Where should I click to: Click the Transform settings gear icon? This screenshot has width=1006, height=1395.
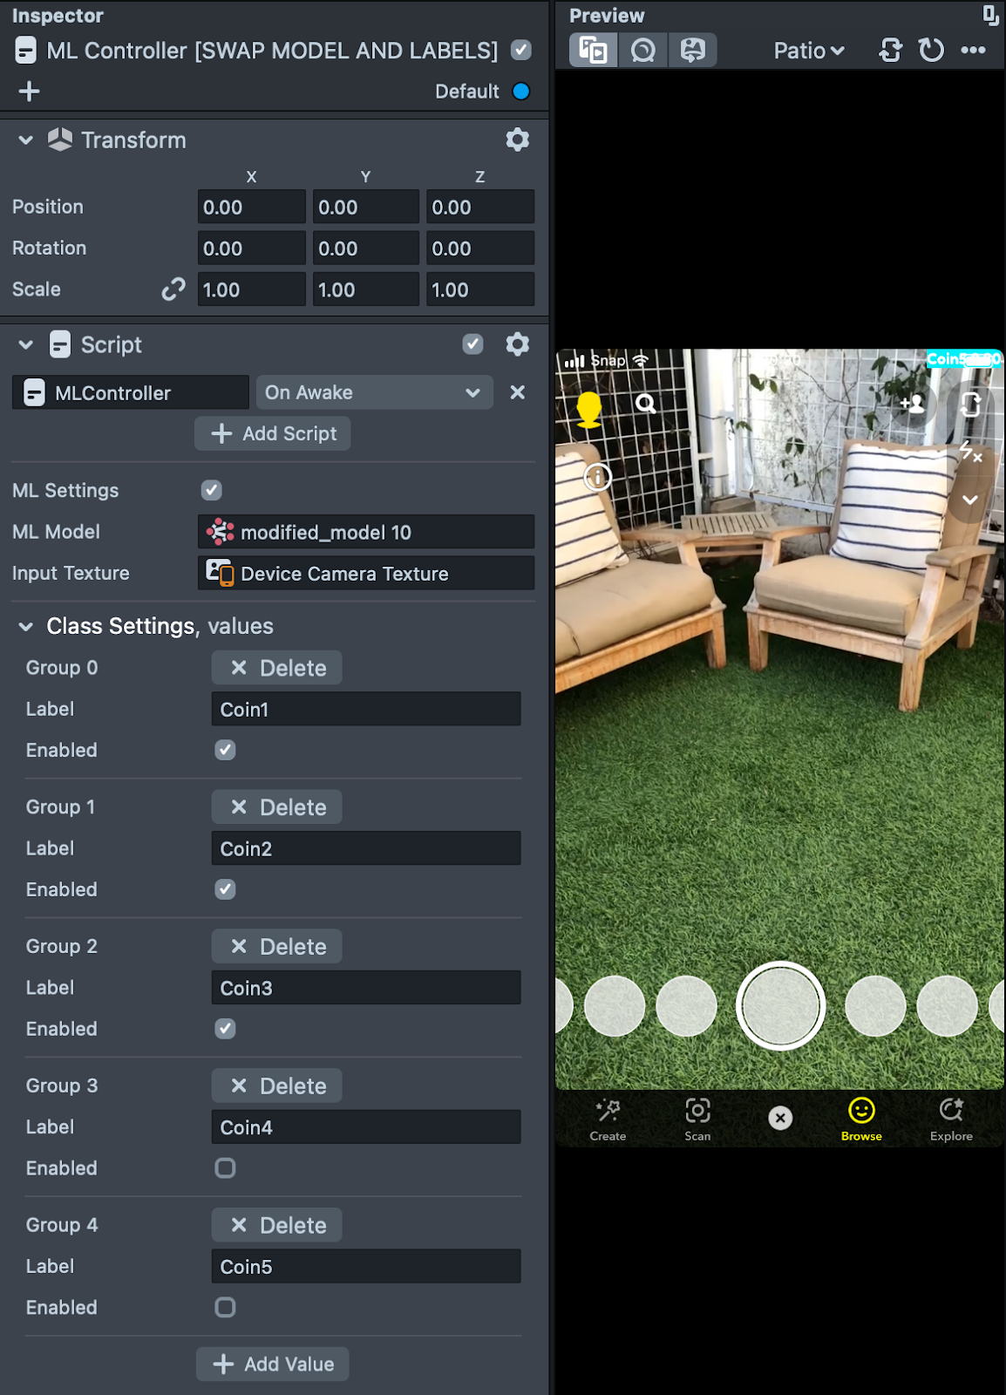(517, 139)
